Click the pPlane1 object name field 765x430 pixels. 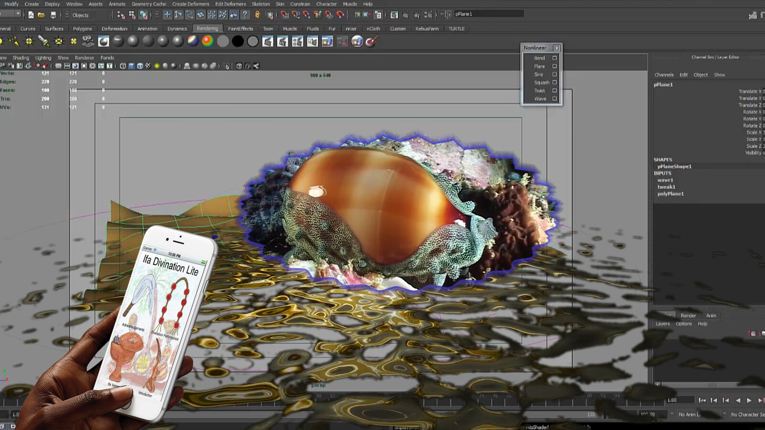point(488,14)
